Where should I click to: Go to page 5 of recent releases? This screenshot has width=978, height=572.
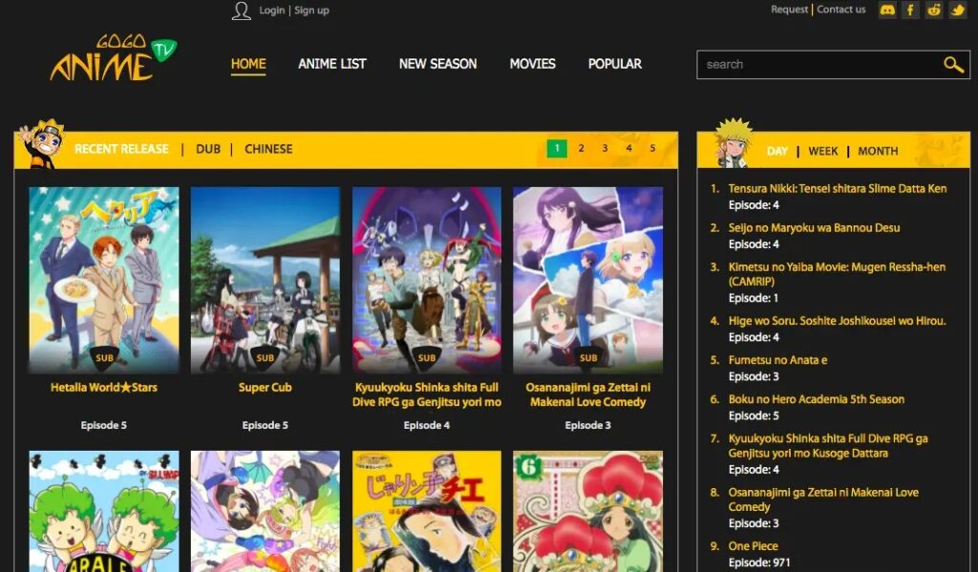[652, 148]
